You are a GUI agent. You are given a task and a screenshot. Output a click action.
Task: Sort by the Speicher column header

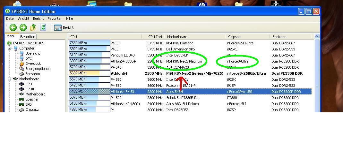pos(290,37)
